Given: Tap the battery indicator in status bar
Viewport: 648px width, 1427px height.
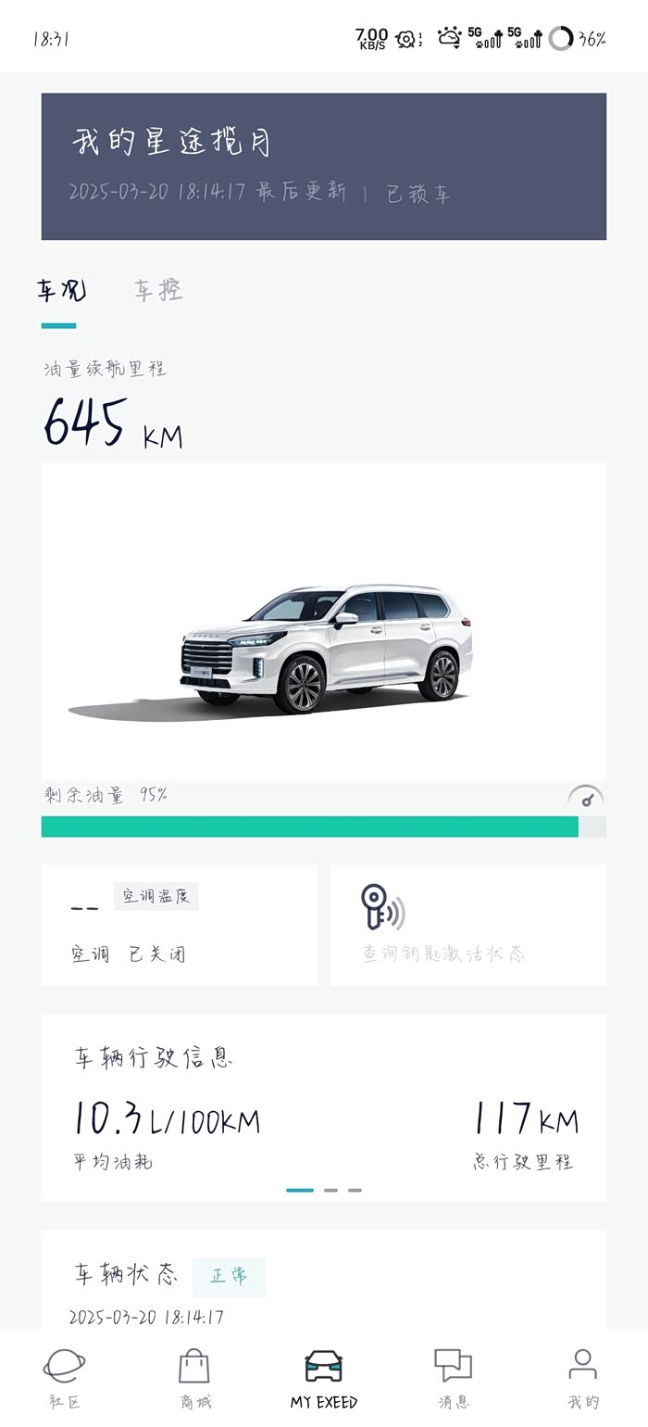Looking at the screenshot, I should tap(561, 38).
